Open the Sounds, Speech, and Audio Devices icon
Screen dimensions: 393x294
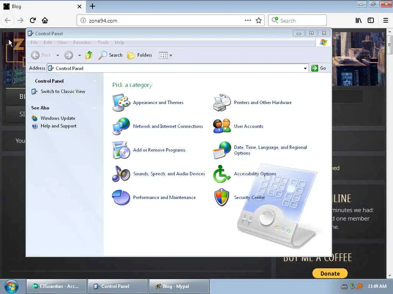click(x=121, y=174)
